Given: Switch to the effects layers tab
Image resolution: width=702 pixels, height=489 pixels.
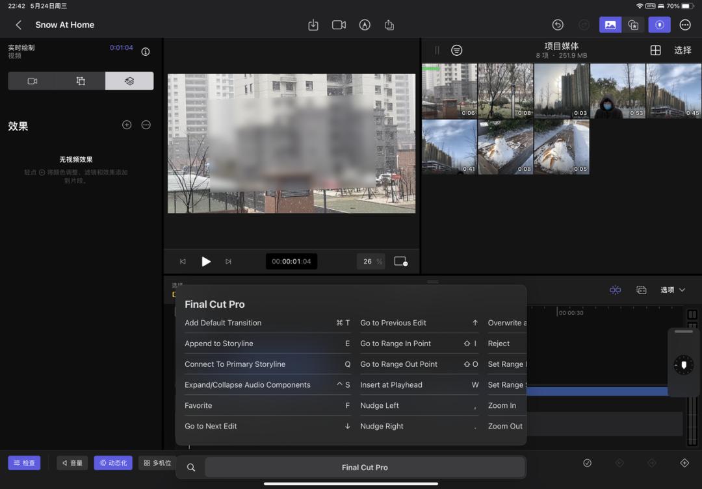Looking at the screenshot, I should (129, 81).
